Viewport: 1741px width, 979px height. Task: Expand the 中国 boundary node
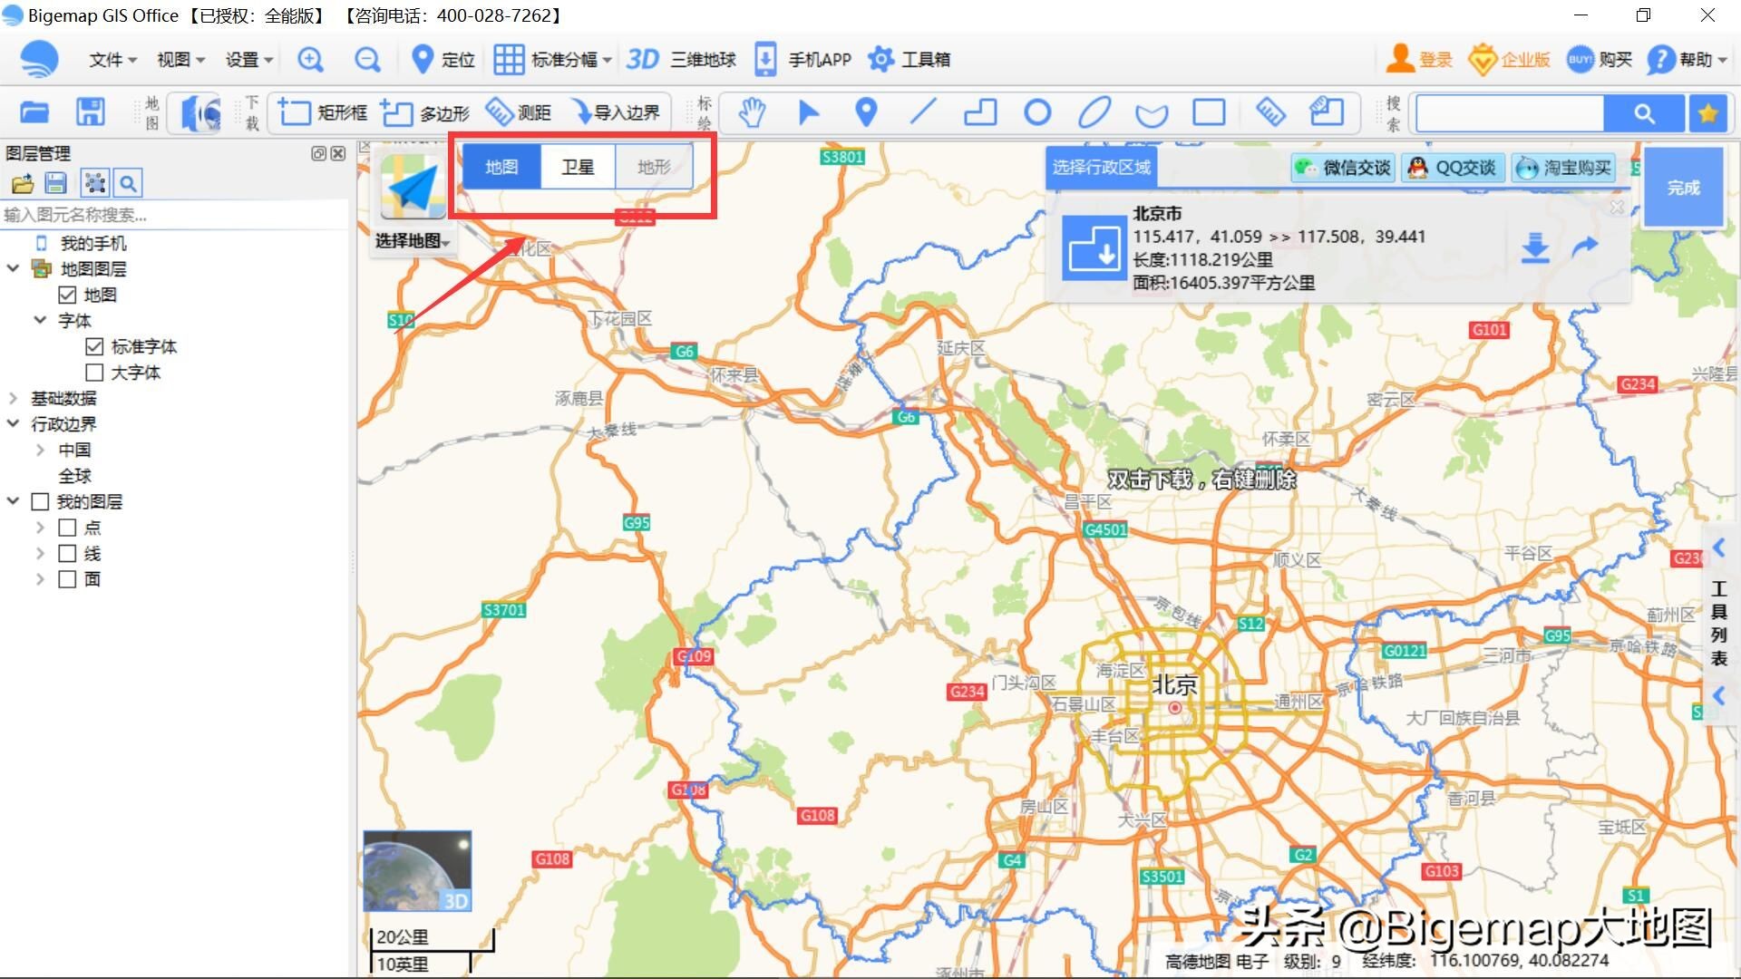[x=40, y=450]
